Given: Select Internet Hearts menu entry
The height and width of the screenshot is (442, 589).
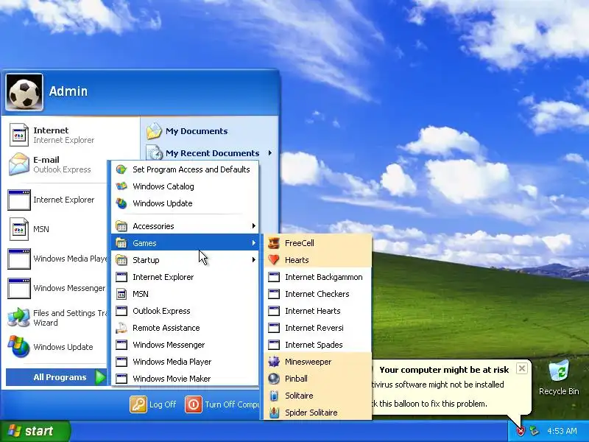Looking at the screenshot, I should coord(317,311).
